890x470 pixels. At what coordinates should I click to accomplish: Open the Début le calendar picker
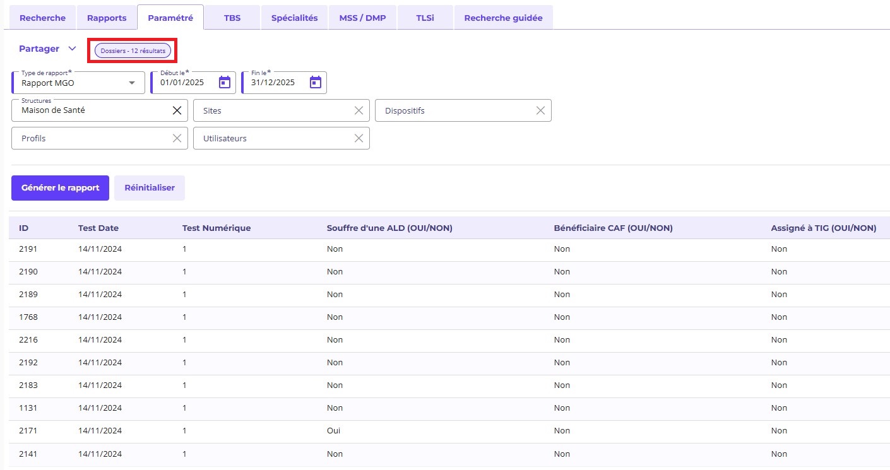pyautogui.click(x=225, y=83)
